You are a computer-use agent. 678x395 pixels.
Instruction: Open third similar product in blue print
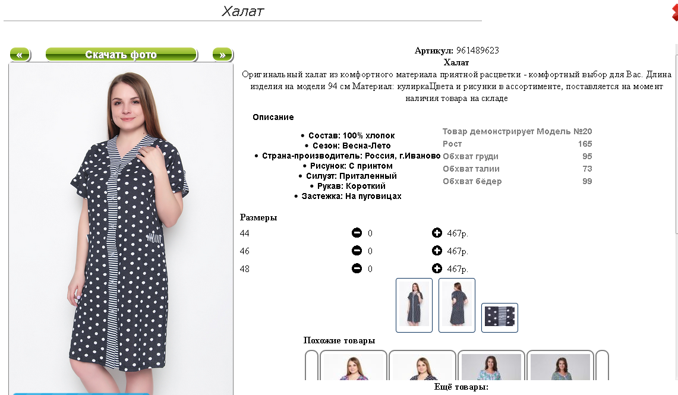pos(491,366)
